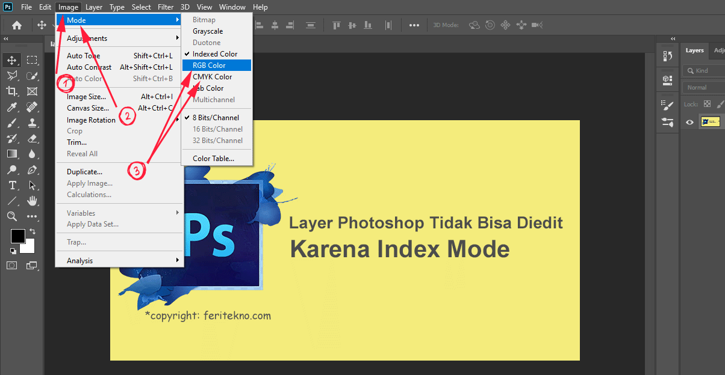Open the Window menu
The height and width of the screenshot is (375, 725).
point(232,7)
